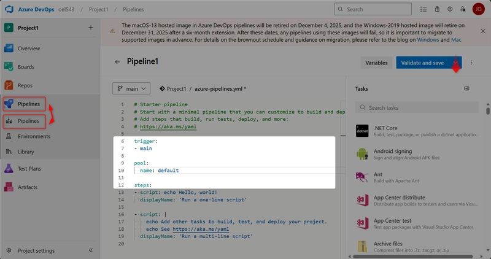Open the Help question mark icon
The width and height of the screenshot is (491, 259).
tap(450, 10)
